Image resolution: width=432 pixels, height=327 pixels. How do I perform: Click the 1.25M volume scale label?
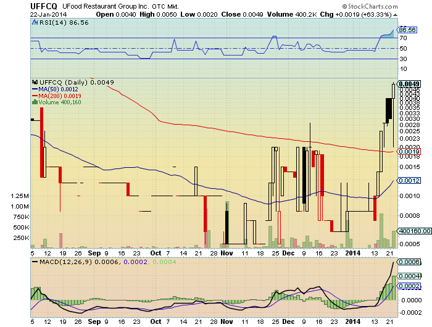pyautogui.click(x=20, y=196)
